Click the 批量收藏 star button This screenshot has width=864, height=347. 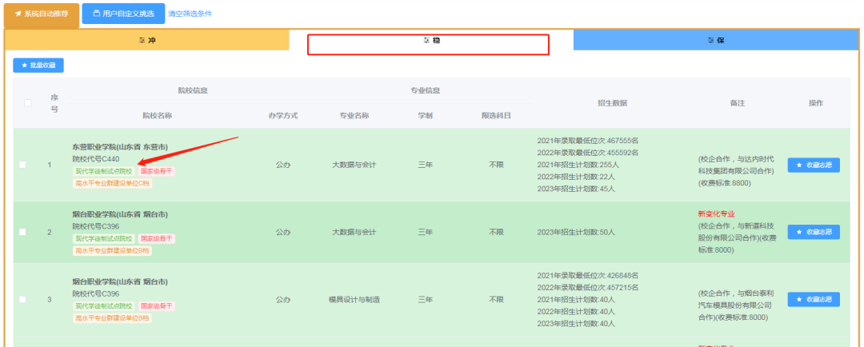pyautogui.click(x=38, y=65)
